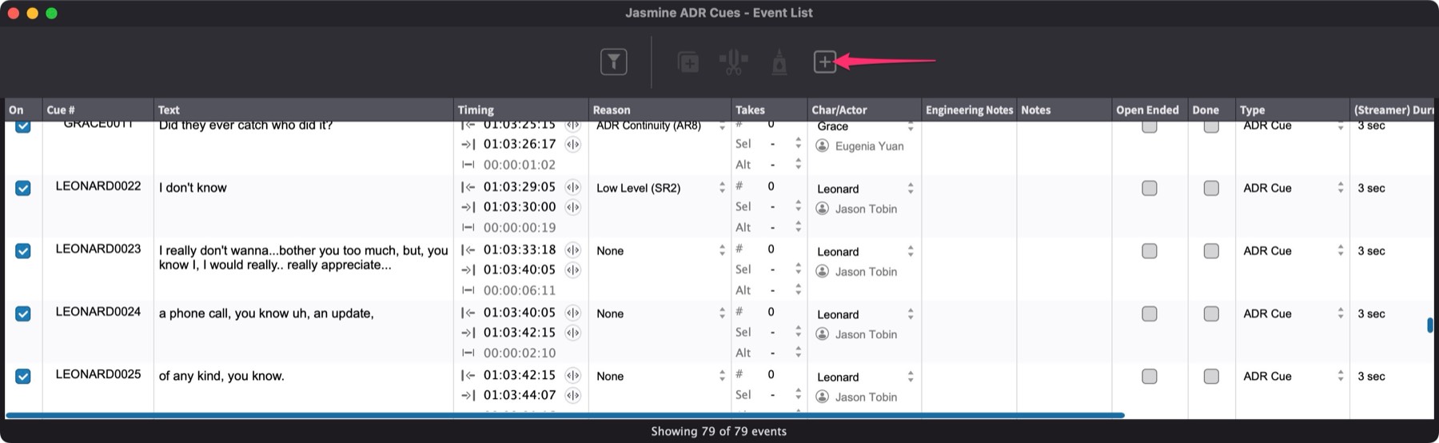The height and width of the screenshot is (443, 1439).
Task: Click actor icon for Jason Tobin in LEONARD0024
Action: click(x=822, y=334)
